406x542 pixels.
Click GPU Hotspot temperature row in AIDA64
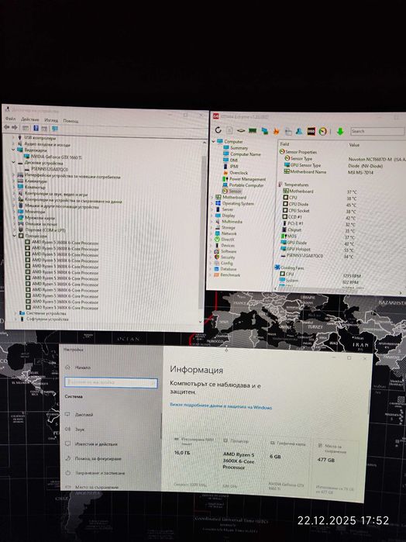pos(318,249)
